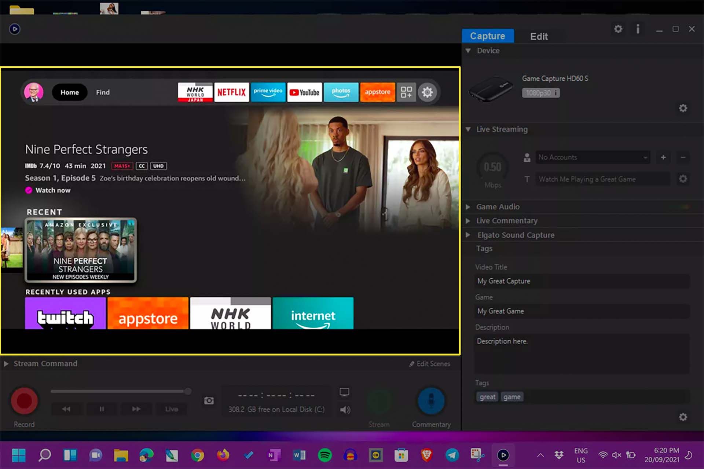Select the Fire TV profile avatar
Image resolution: width=704 pixels, height=469 pixels.
click(x=34, y=92)
